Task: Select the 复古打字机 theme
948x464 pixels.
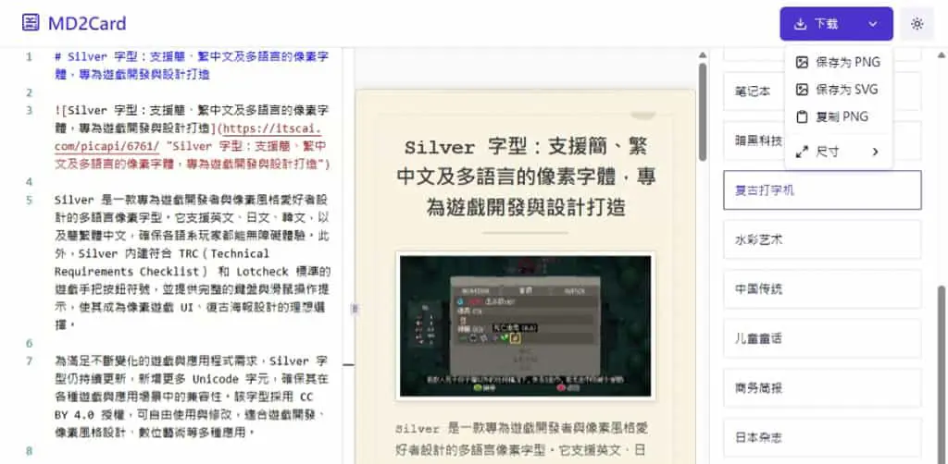Action: pyautogui.click(x=822, y=190)
